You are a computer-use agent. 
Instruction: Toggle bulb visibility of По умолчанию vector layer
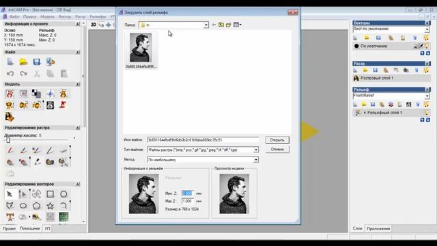coord(427,46)
